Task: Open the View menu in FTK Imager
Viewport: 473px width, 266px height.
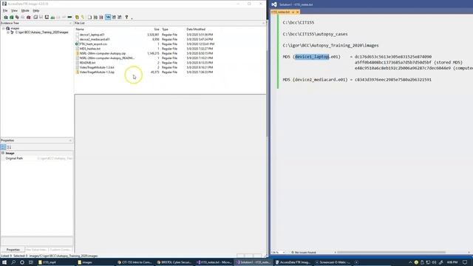Action: tap(14, 10)
